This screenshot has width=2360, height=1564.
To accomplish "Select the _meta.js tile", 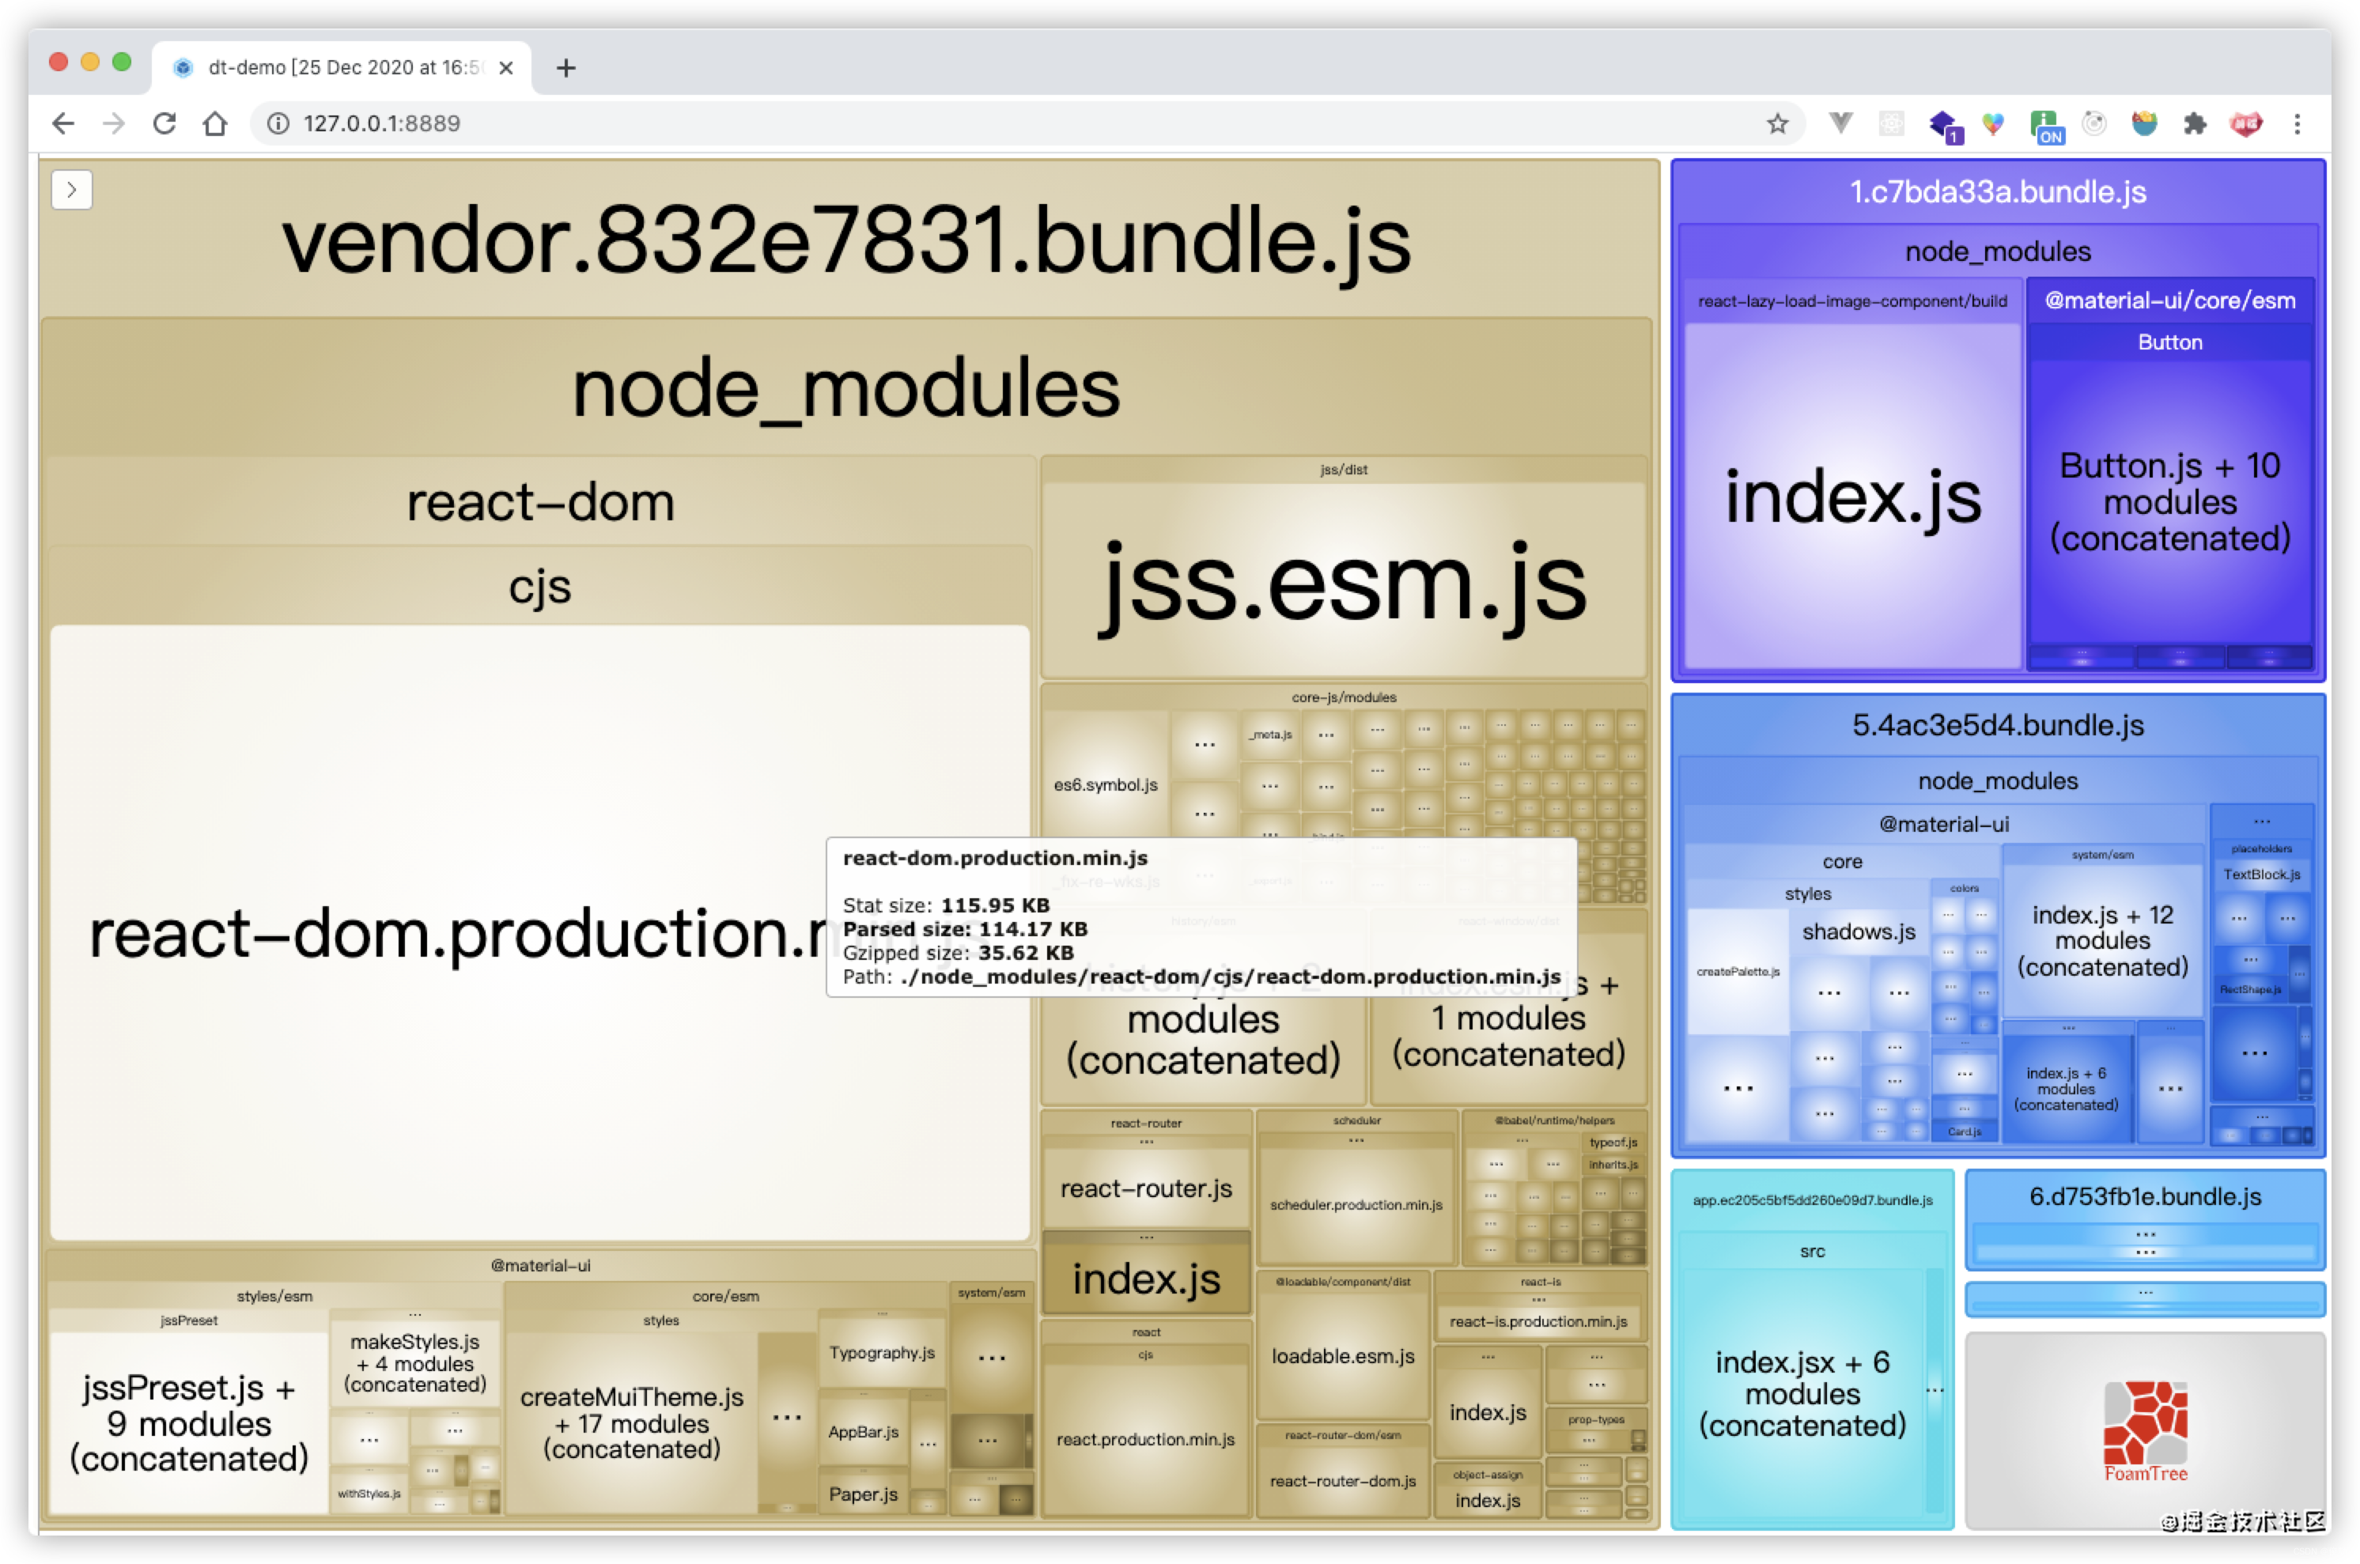I will click(x=1270, y=734).
